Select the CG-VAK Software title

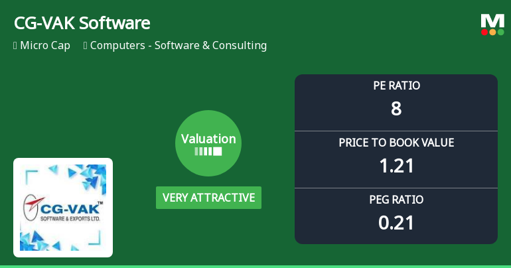[x=82, y=23]
